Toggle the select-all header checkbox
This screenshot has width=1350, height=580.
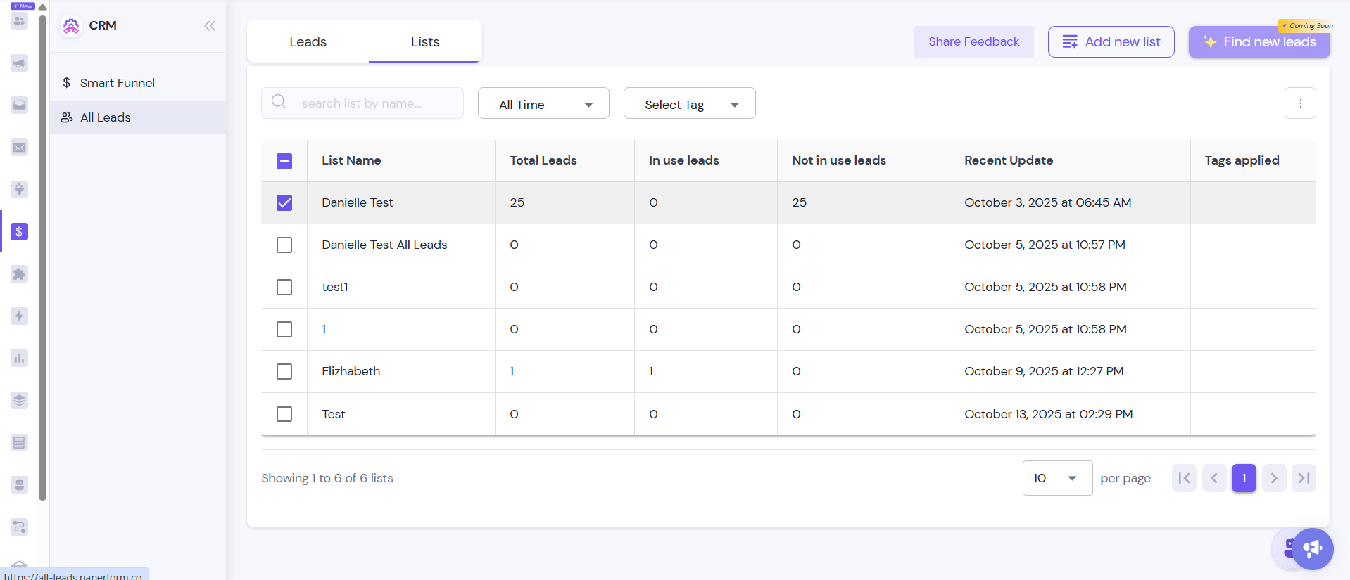(x=284, y=161)
